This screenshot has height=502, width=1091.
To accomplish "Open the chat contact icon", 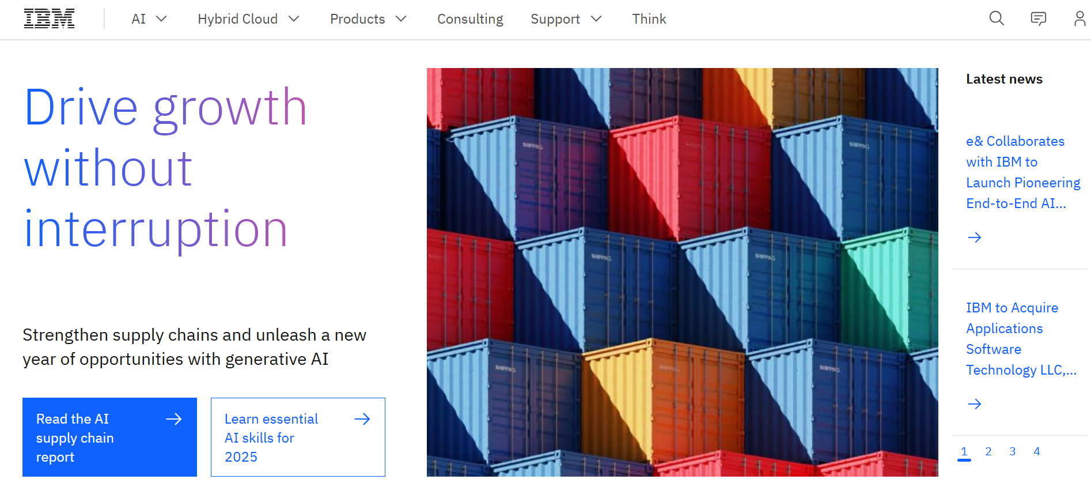I will (1038, 19).
